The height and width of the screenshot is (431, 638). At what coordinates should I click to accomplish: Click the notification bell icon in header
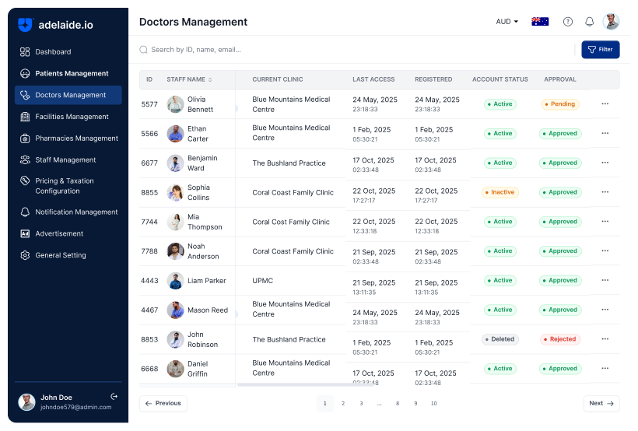(x=590, y=22)
